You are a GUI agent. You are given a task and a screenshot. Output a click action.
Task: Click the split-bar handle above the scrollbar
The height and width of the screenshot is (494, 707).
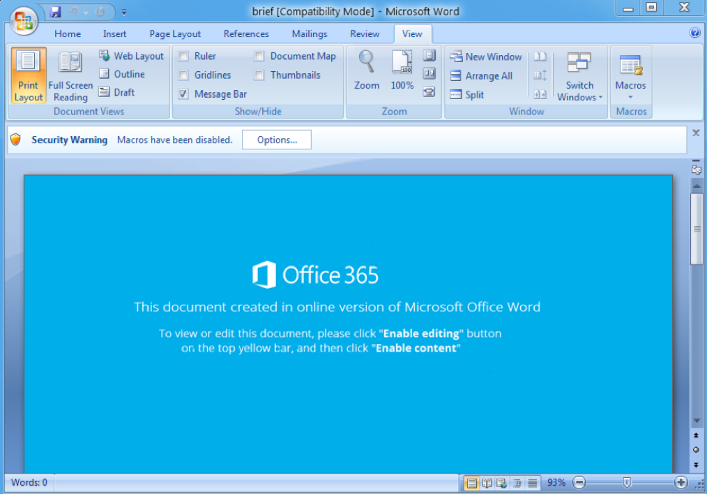[696, 160]
